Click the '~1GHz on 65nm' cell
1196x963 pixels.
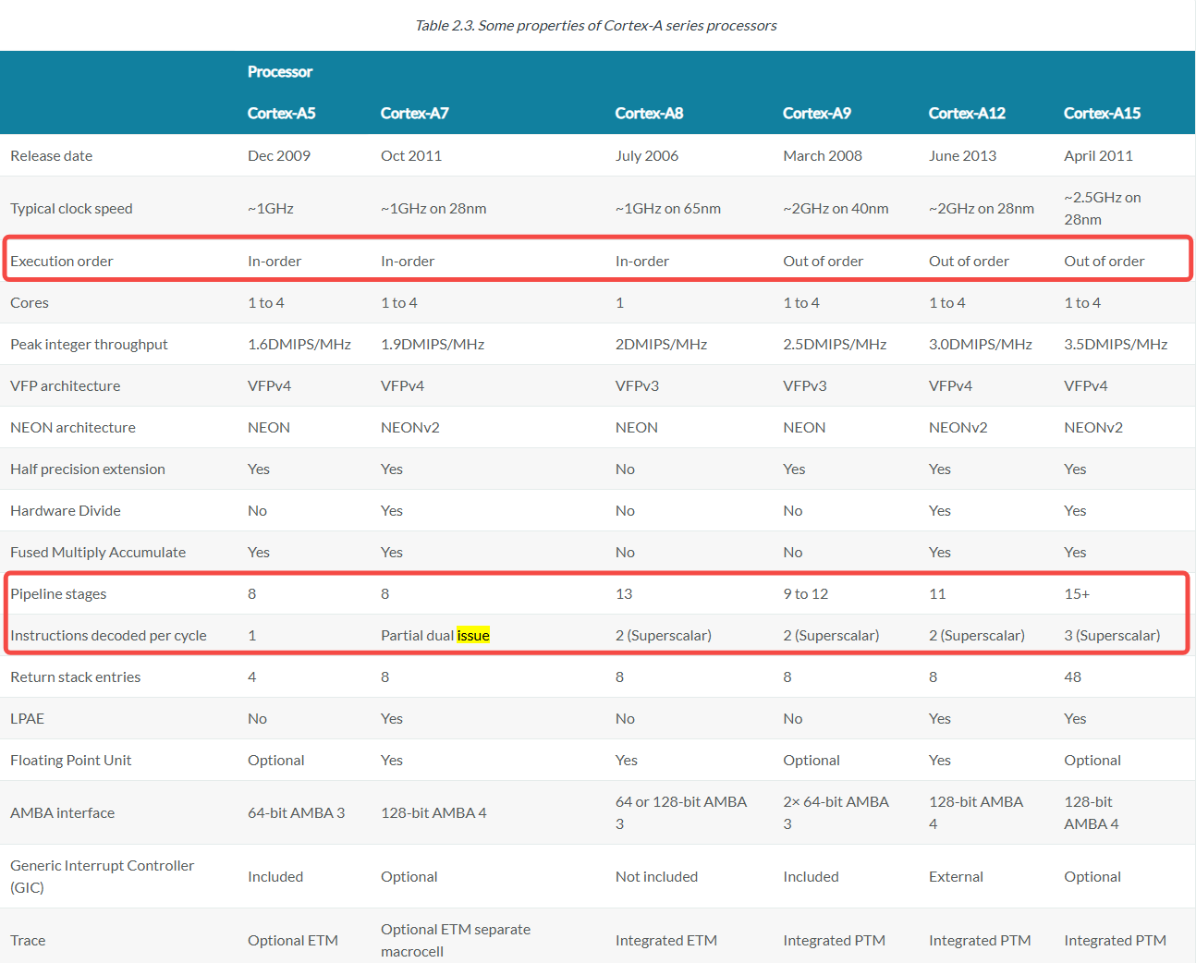(x=668, y=209)
